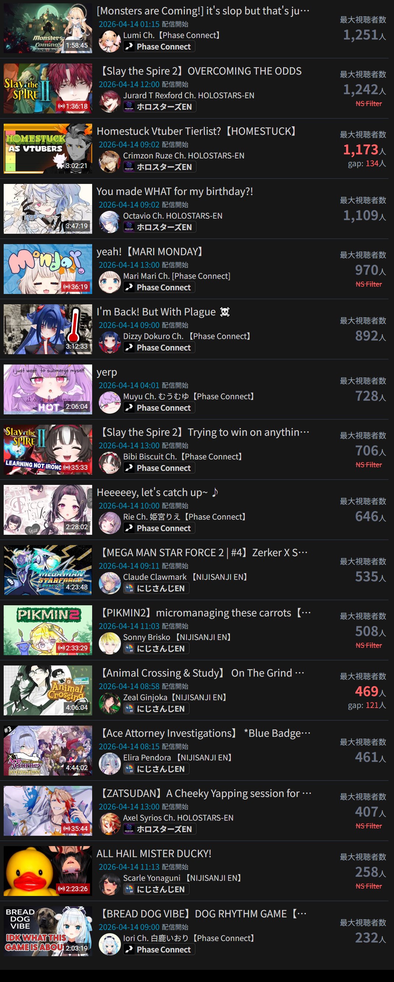Click Lumi Ch. channel avatar icon
Image resolution: width=394 pixels, height=982 pixels.
[109, 41]
